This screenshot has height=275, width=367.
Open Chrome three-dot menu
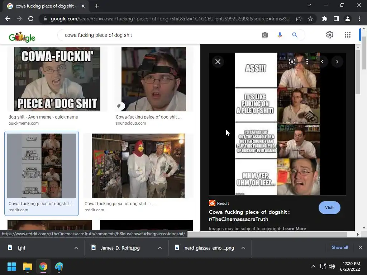click(359, 19)
